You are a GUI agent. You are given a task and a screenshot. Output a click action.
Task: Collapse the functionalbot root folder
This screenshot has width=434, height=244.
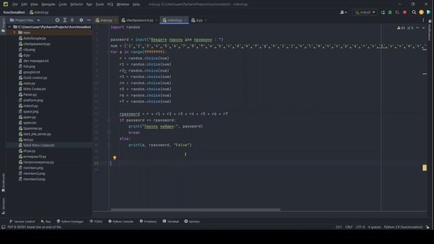(9, 27)
